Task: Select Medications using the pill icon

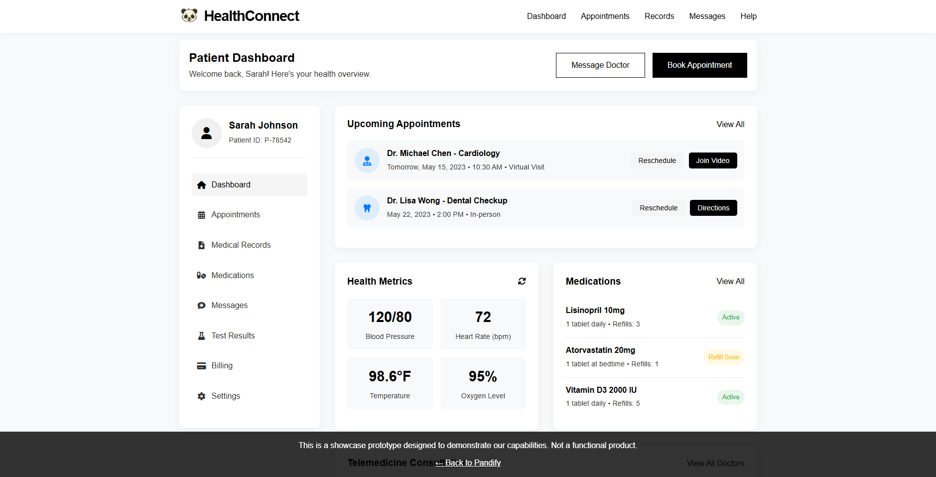Action: [201, 275]
